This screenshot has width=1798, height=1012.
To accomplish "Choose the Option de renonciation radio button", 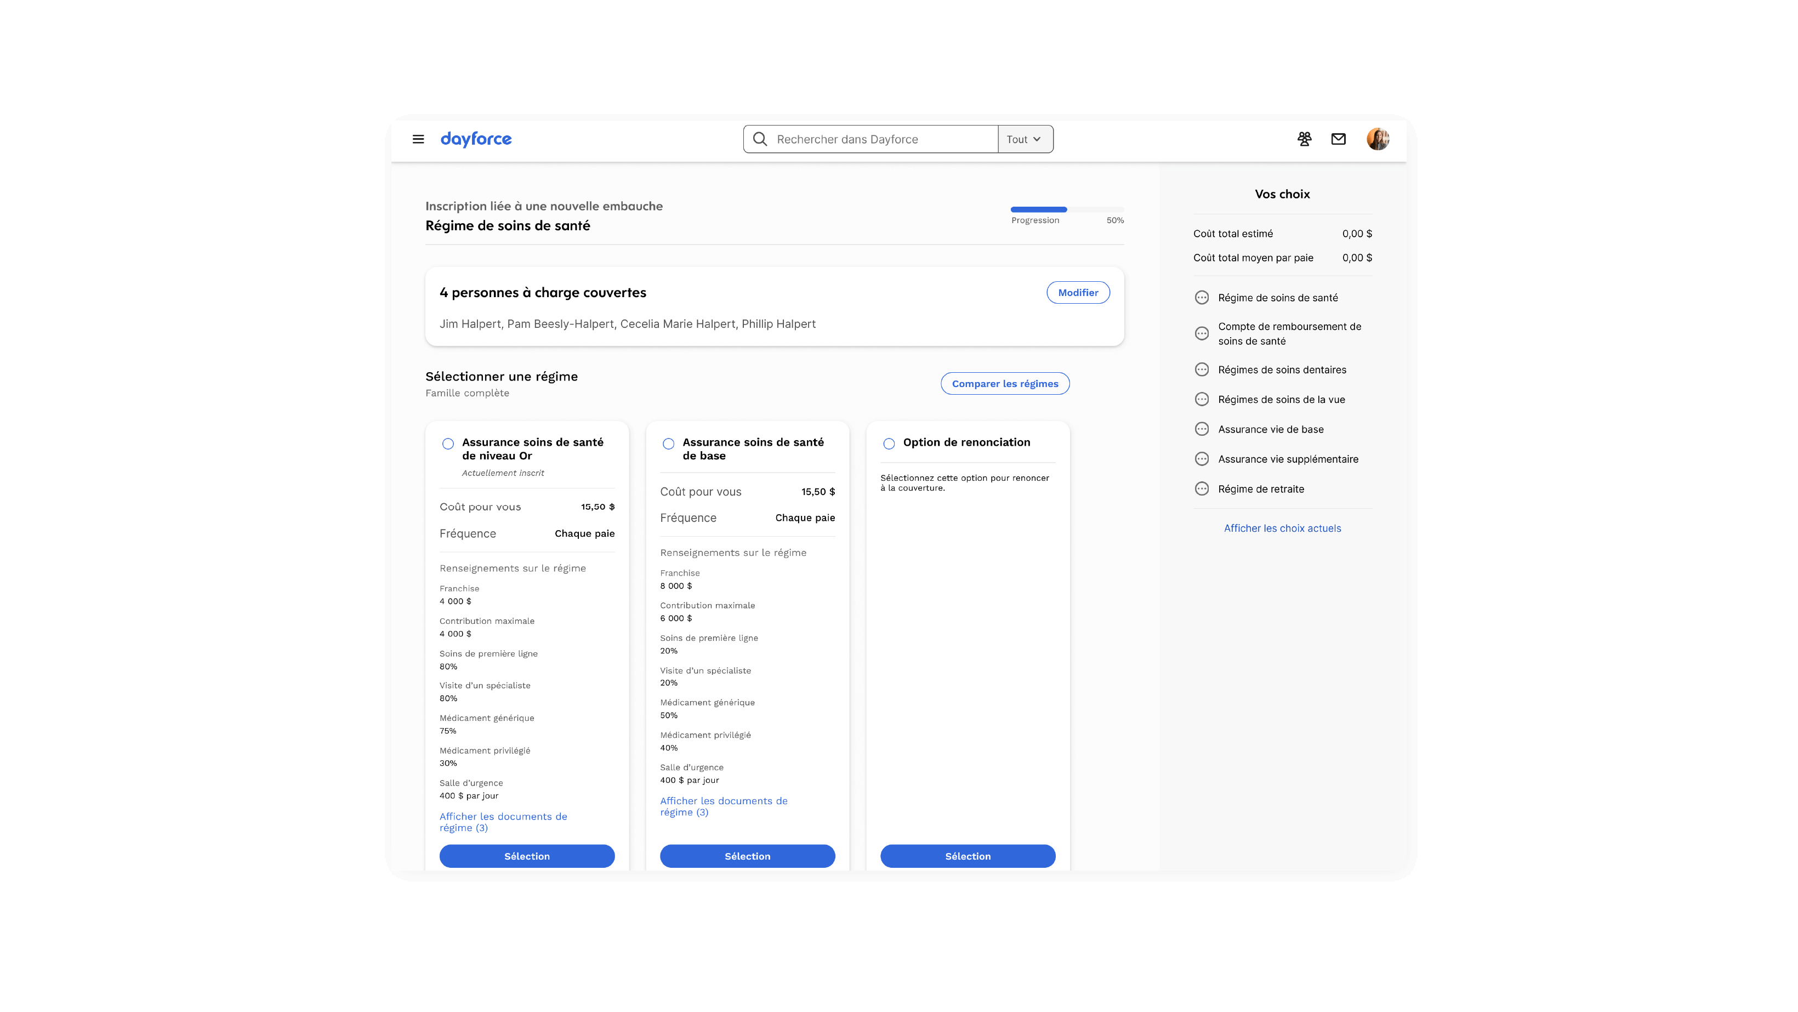I will [x=889, y=444].
